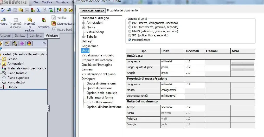
Task: Click the greyed checkmark icon in top toolbar
Action: click(x=27, y=10)
